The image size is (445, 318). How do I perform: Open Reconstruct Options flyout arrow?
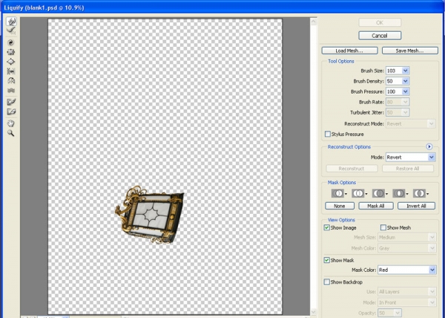coord(429,146)
